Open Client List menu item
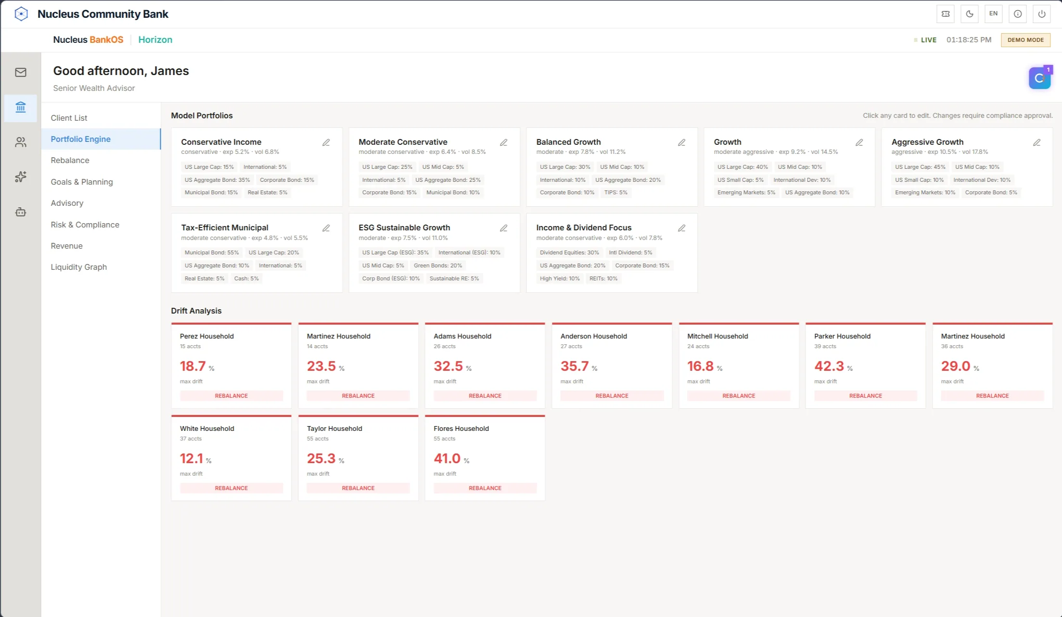Screen dimensions: 1062x617 pyautogui.click(x=101, y=118)
